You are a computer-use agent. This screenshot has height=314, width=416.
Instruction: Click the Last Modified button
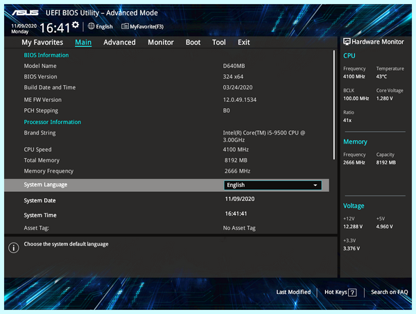(x=293, y=292)
